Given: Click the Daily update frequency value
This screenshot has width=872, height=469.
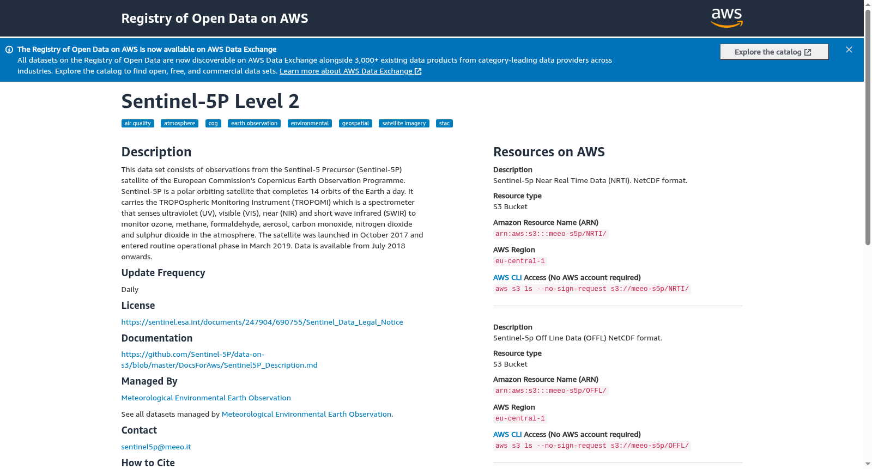Looking at the screenshot, I should [x=130, y=290].
